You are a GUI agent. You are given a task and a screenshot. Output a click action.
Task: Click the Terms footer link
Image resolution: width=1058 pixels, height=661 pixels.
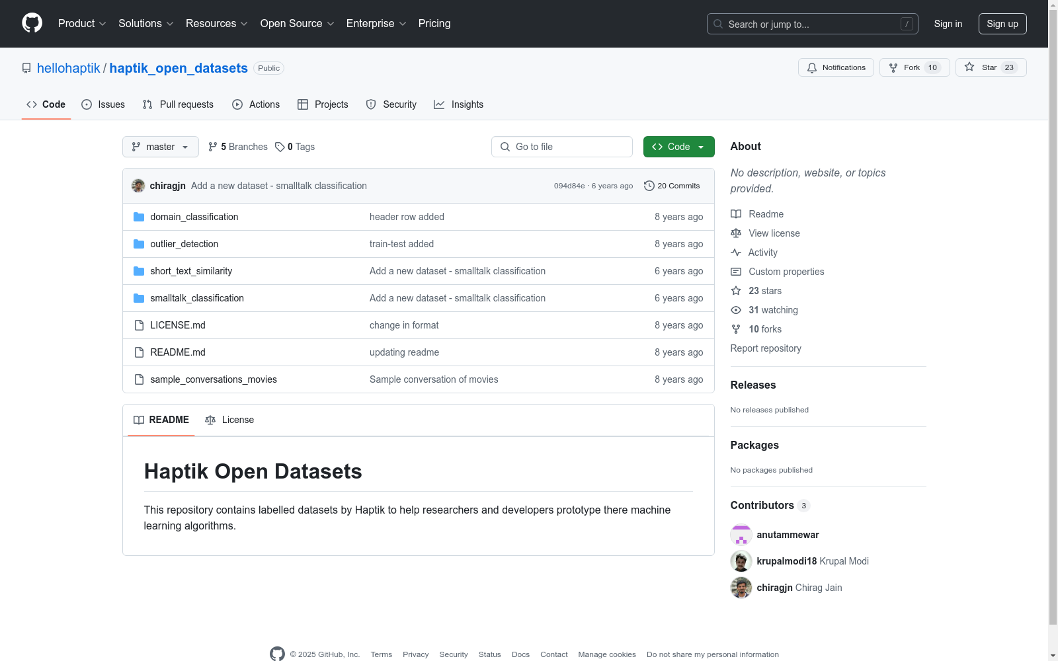click(x=382, y=654)
